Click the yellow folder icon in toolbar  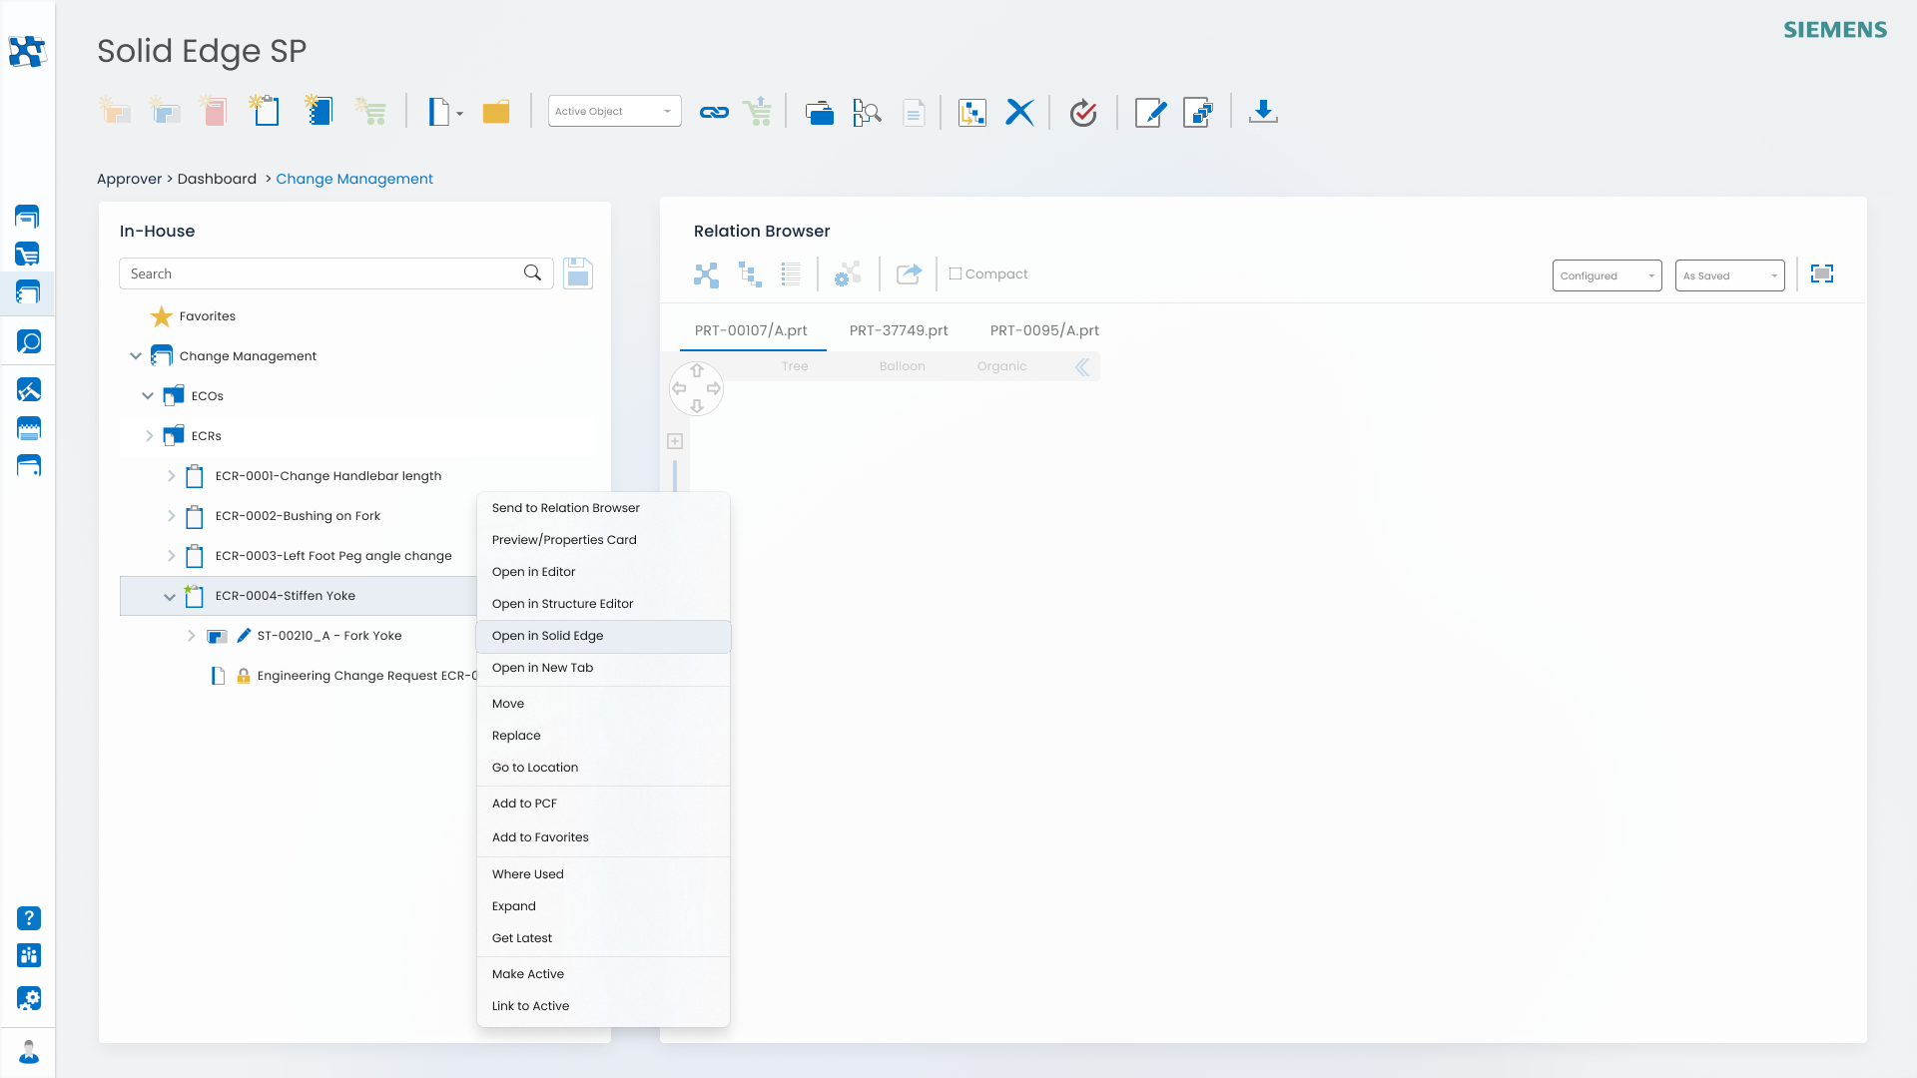click(496, 112)
